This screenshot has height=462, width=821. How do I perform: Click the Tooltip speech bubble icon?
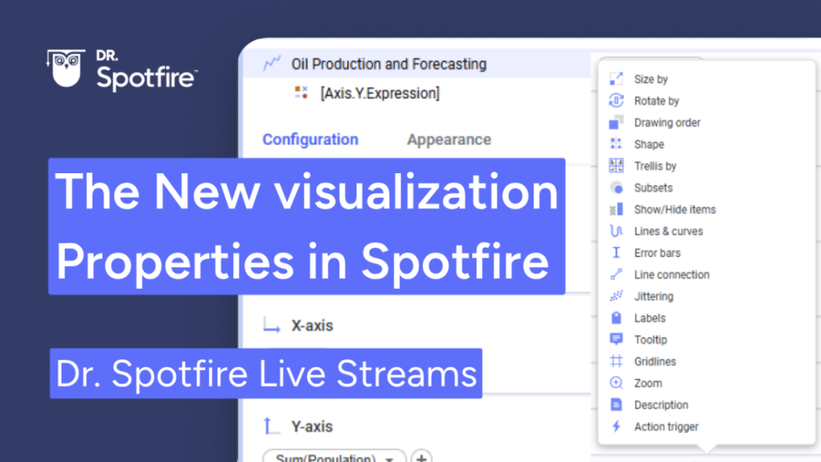pos(617,340)
